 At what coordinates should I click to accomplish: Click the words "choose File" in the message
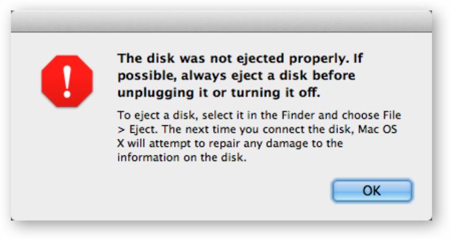(x=371, y=115)
